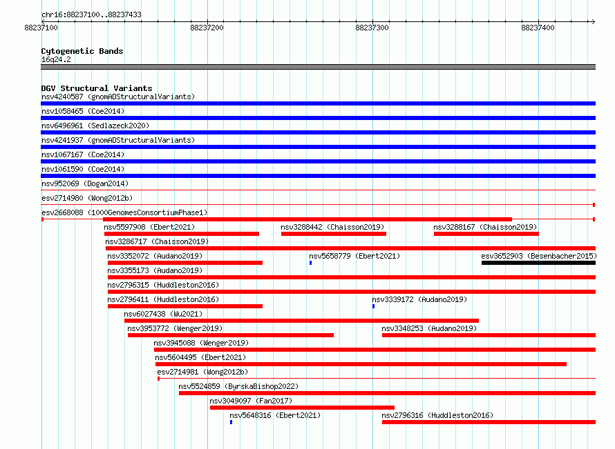The height and width of the screenshot is (449, 615).
Task: Click the 88237300 ruler position label
Action: 372,28
